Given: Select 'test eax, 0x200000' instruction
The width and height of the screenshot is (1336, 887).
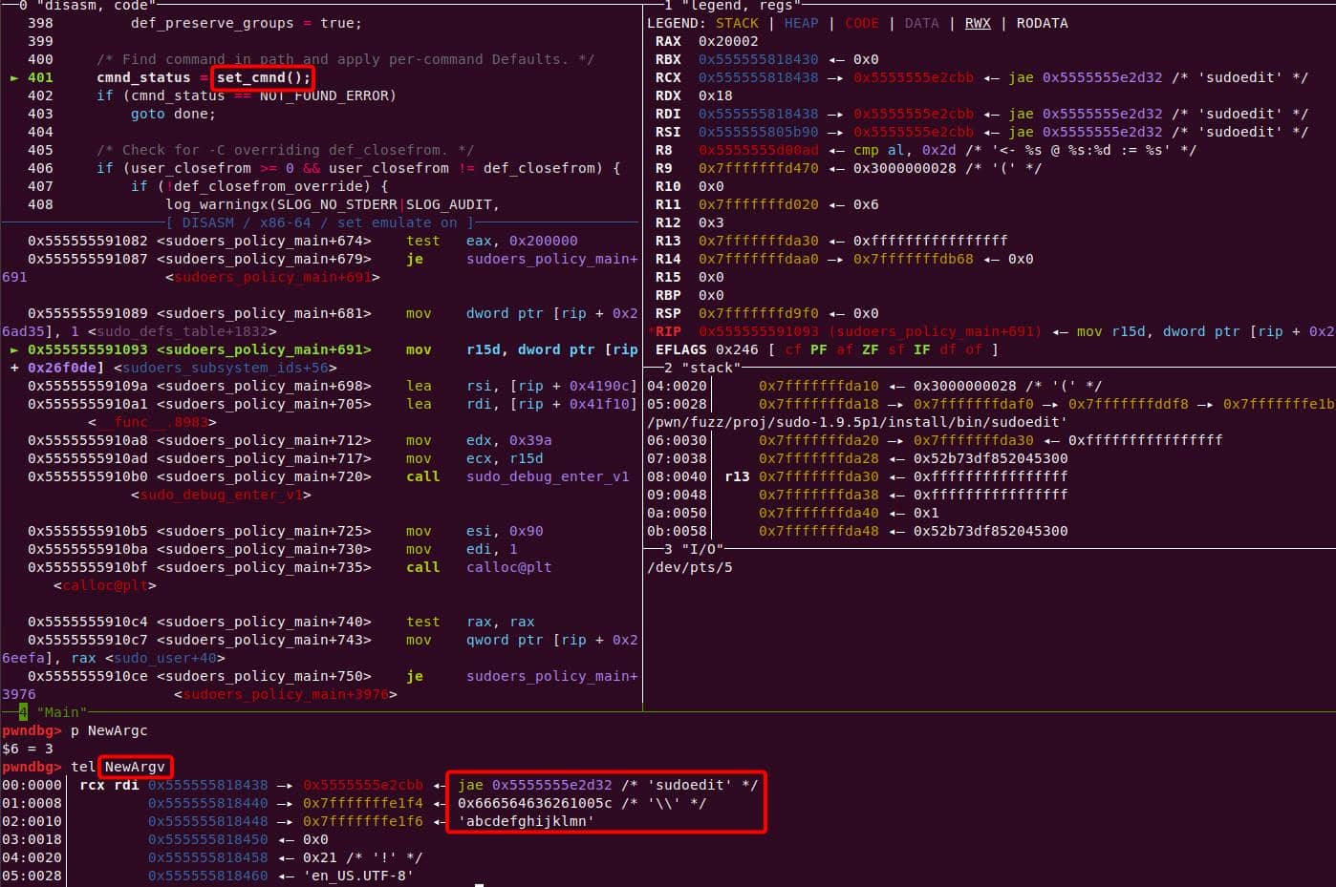Looking at the screenshot, I should pos(492,241).
